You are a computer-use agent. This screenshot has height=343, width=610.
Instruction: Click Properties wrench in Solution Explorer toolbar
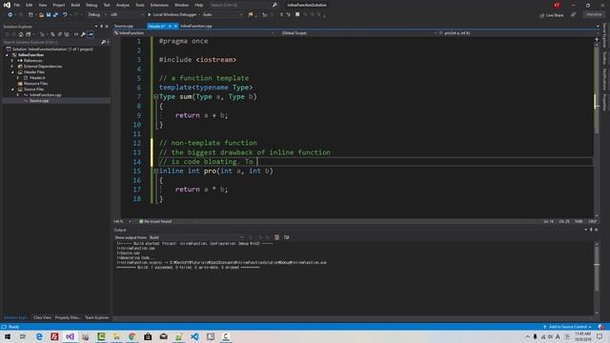[x=83, y=34]
